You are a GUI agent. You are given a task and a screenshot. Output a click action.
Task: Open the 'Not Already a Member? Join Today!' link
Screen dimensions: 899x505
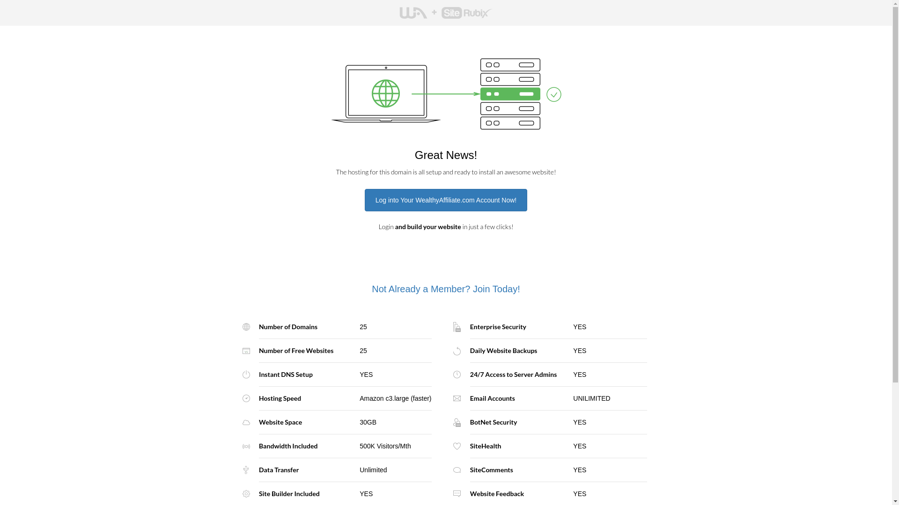point(446,289)
